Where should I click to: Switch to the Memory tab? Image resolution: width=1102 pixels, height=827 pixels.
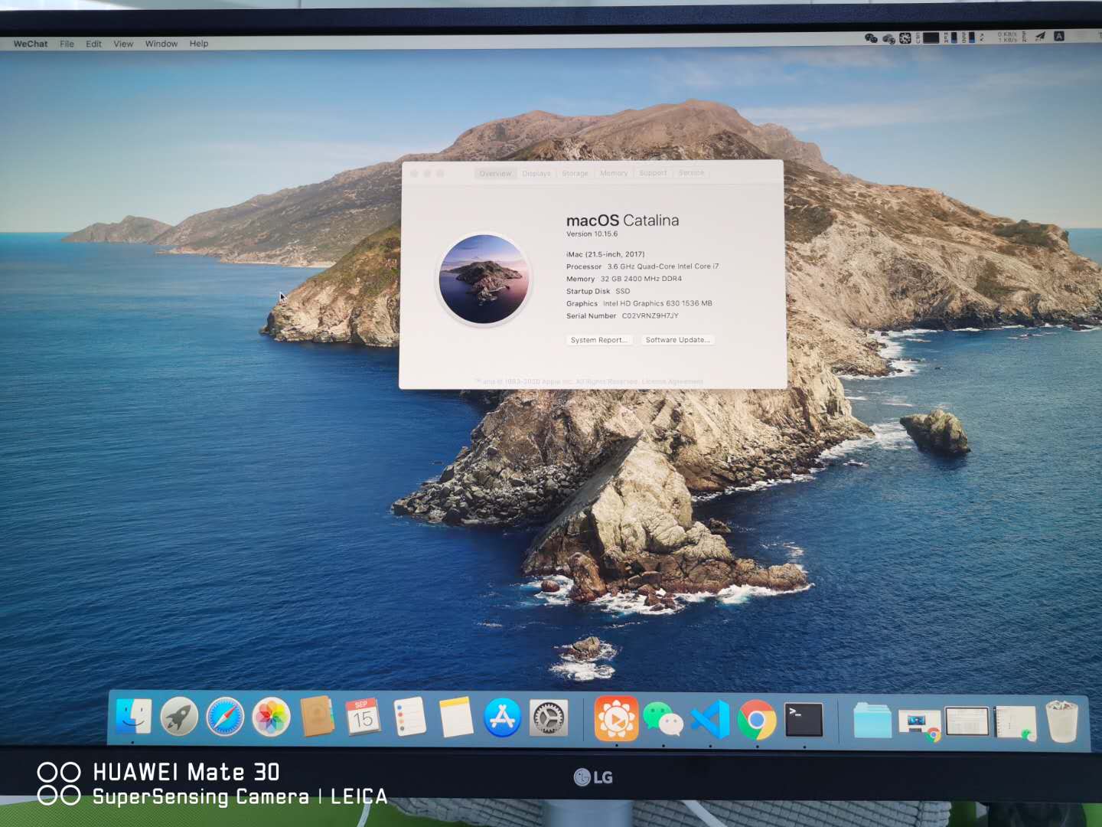(614, 174)
